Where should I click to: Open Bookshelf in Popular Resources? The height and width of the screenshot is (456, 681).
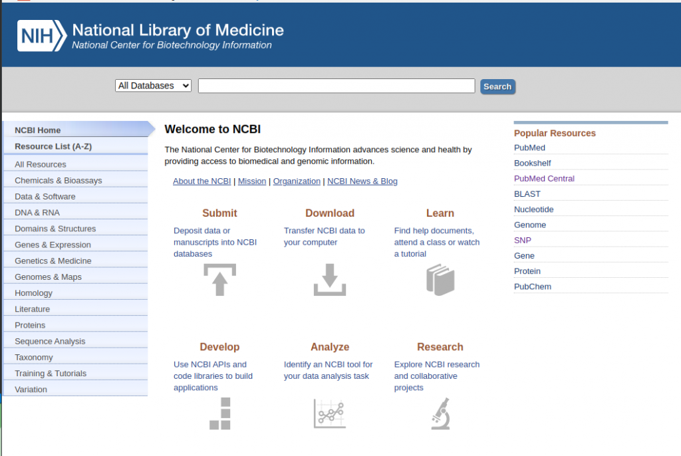coord(533,163)
